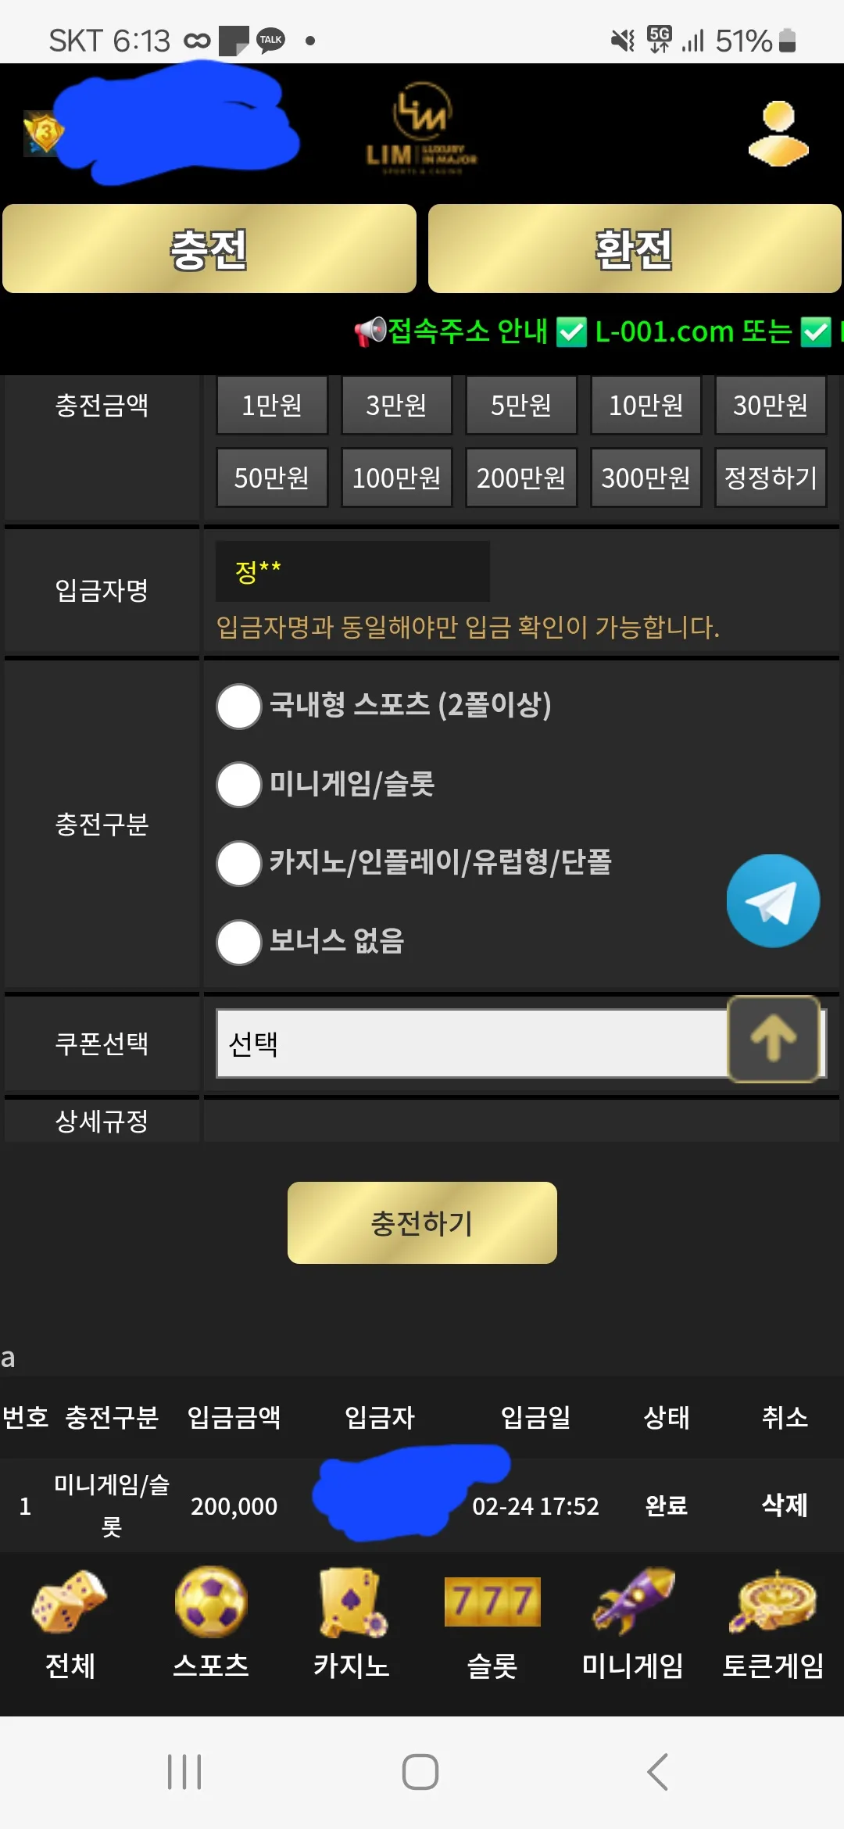Select 국내형 스포츠 (2폴이상) radio option
This screenshot has width=844, height=1829.
click(x=238, y=706)
